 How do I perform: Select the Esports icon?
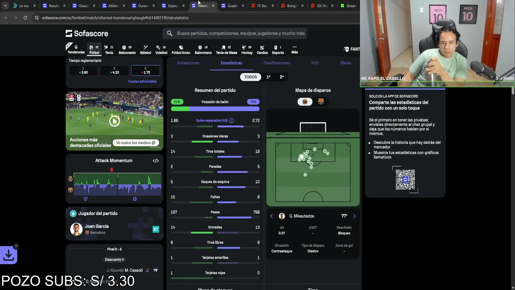coord(278,50)
